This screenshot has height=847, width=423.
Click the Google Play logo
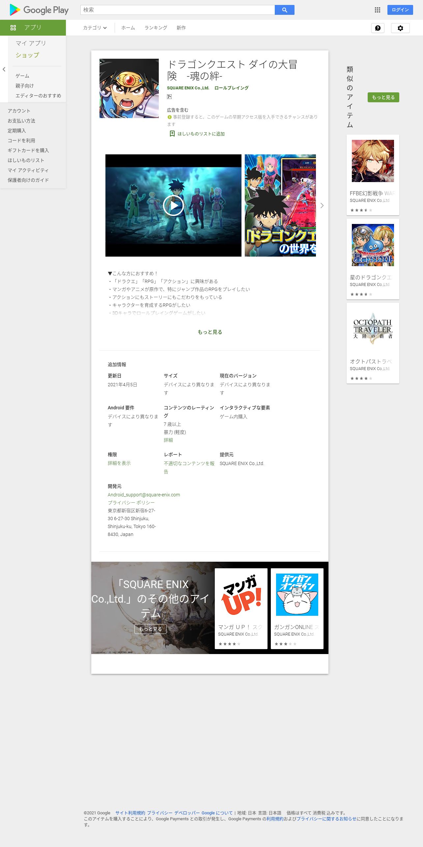tap(39, 10)
